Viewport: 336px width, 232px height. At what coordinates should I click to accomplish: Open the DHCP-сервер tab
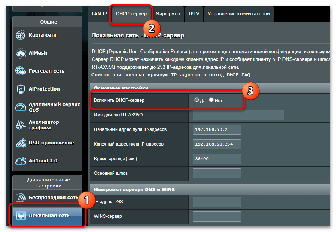131,14
